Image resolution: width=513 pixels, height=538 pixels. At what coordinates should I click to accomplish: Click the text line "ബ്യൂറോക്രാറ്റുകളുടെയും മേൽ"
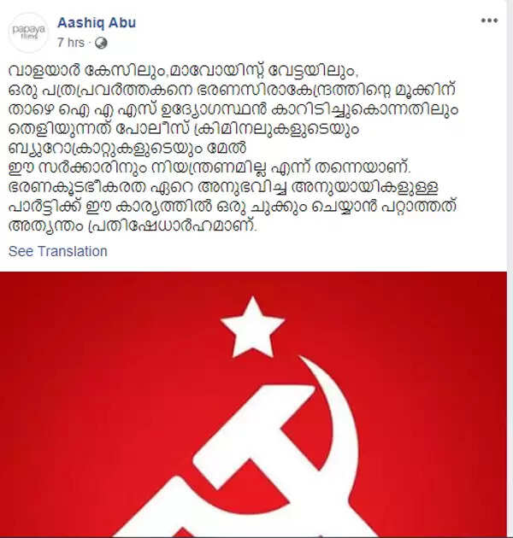coord(127,149)
